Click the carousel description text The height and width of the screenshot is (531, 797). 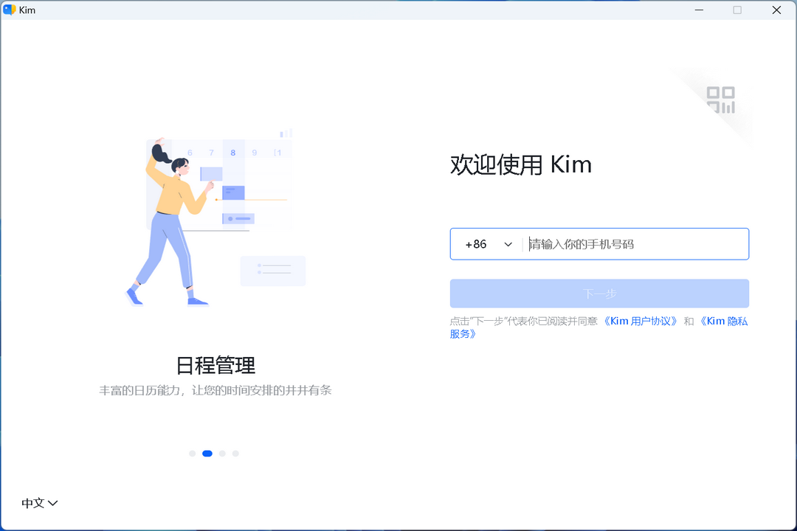coord(214,390)
